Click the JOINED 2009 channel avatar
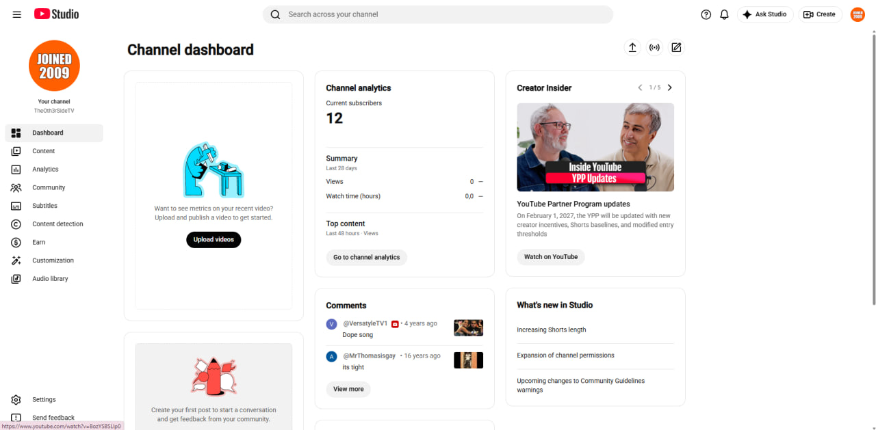The height and width of the screenshot is (430, 876). [54, 66]
